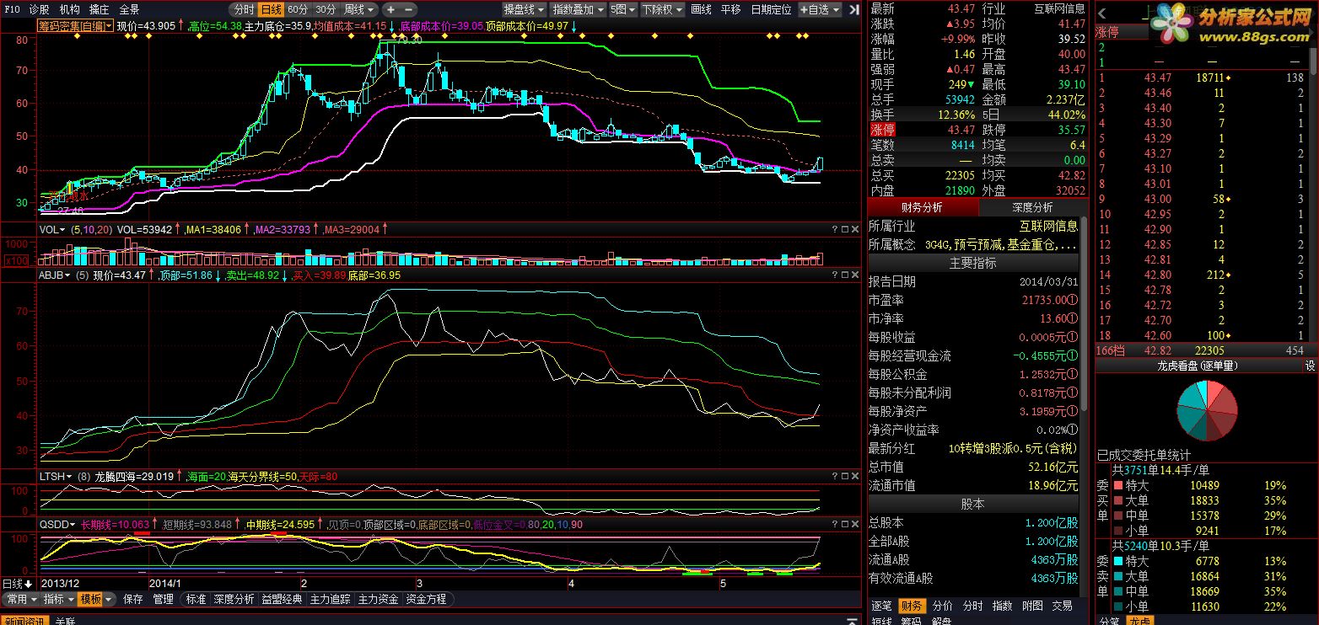The width and height of the screenshot is (1319, 625).
Task: Open the 操盘线 dropdown
Action: [524, 9]
